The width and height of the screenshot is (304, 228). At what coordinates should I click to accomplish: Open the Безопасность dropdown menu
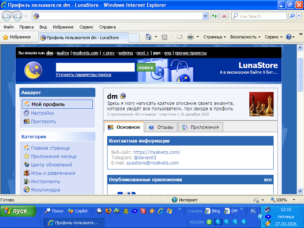coord(245,37)
